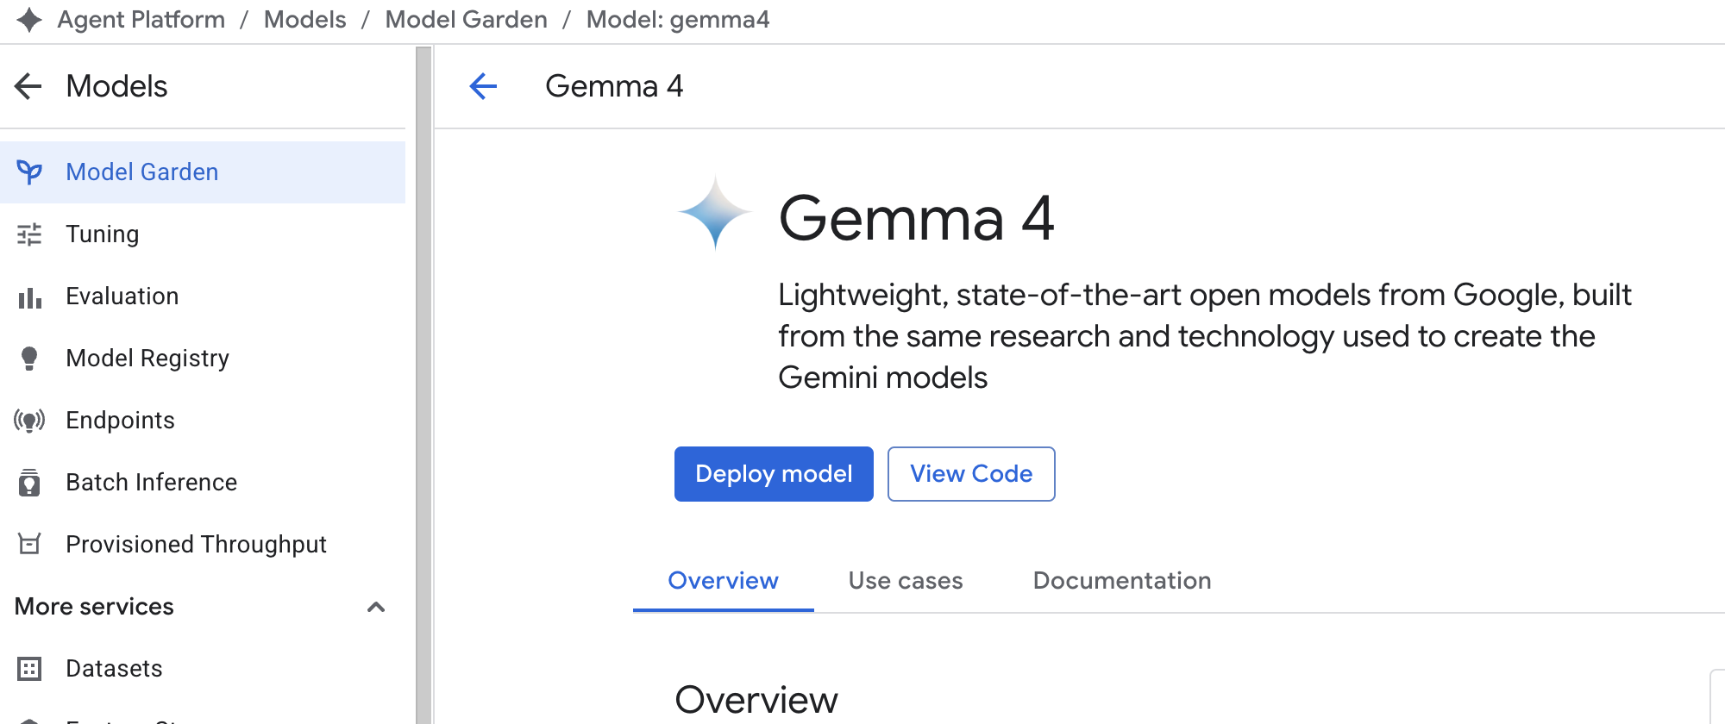
Task: Collapse the More services section
Action: click(x=376, y=607)
